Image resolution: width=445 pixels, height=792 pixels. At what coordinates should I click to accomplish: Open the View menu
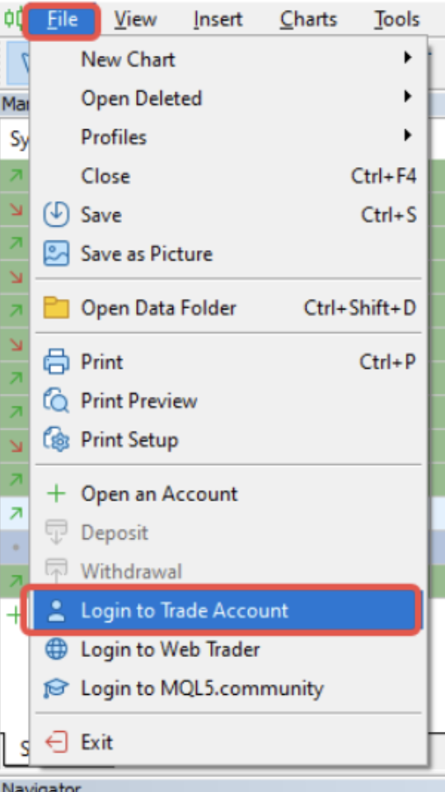135,20
